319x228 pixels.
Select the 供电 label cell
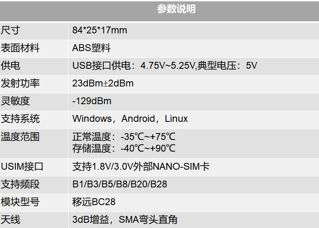pyautogui.click(x=10, y=66)
